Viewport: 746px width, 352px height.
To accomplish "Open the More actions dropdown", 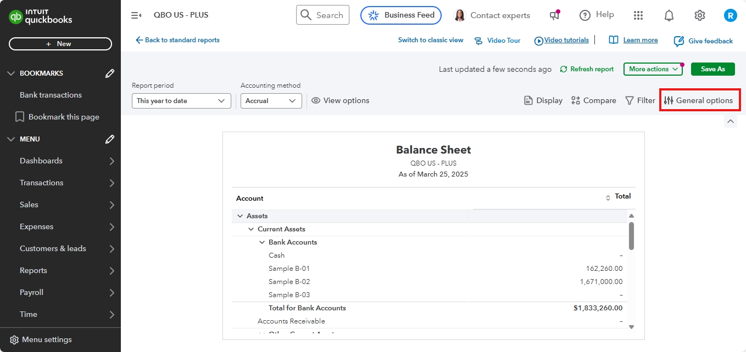I will point(653,69).
